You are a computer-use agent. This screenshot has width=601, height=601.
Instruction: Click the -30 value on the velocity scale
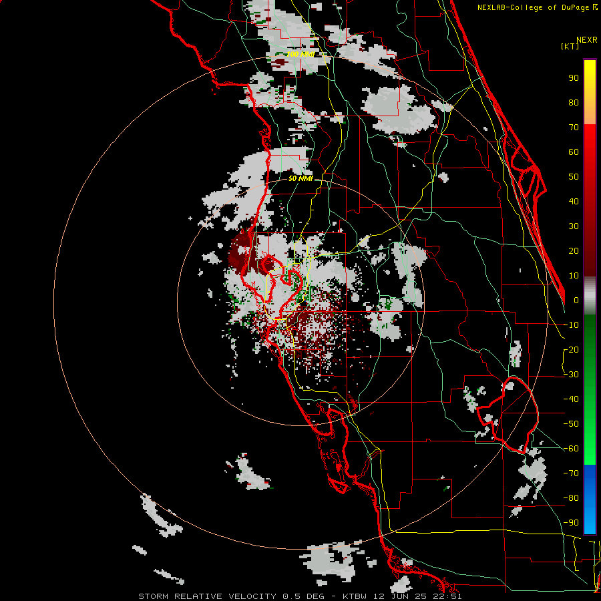(x=571, y=375)
